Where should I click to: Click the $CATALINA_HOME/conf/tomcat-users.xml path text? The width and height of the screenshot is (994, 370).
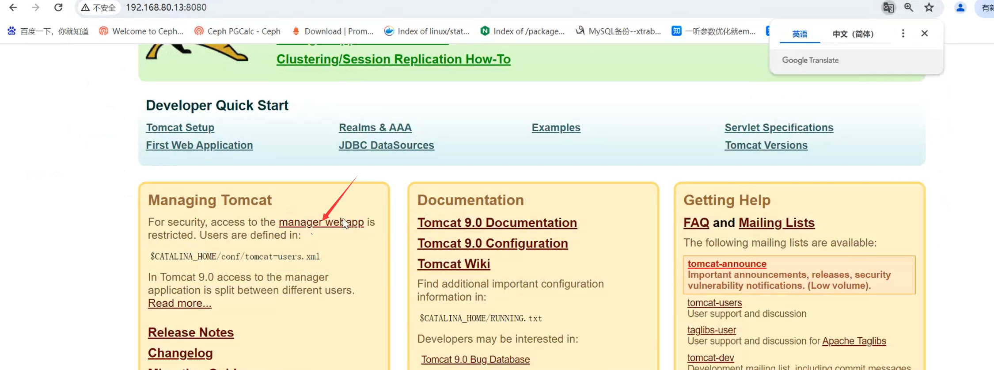tap(235, 256)
